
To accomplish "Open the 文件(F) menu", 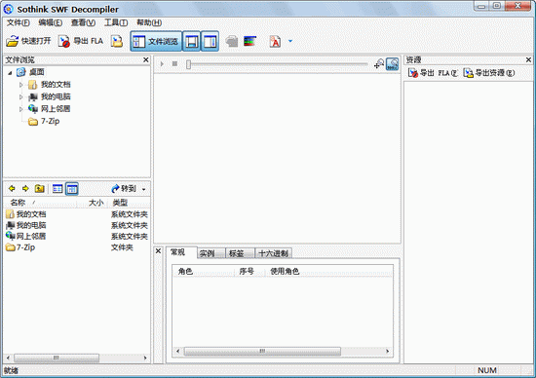I will click(19, 22).
